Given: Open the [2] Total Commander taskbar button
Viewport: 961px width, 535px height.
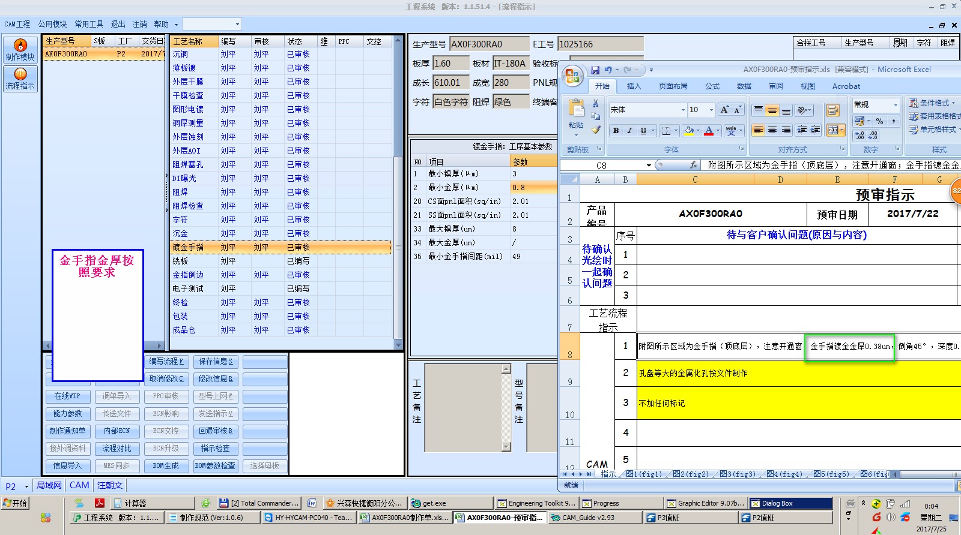Looking at the screenshot, I should (259, 503).
